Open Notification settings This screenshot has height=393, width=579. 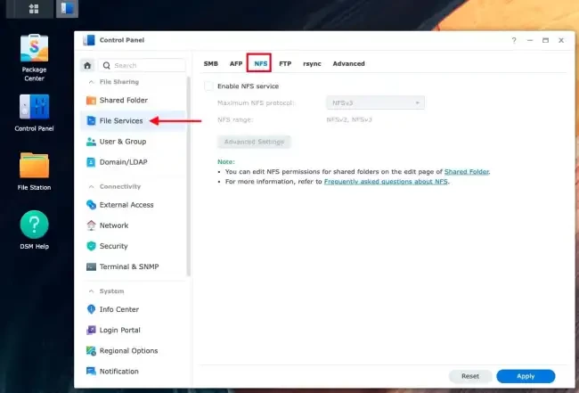point(133,372)
